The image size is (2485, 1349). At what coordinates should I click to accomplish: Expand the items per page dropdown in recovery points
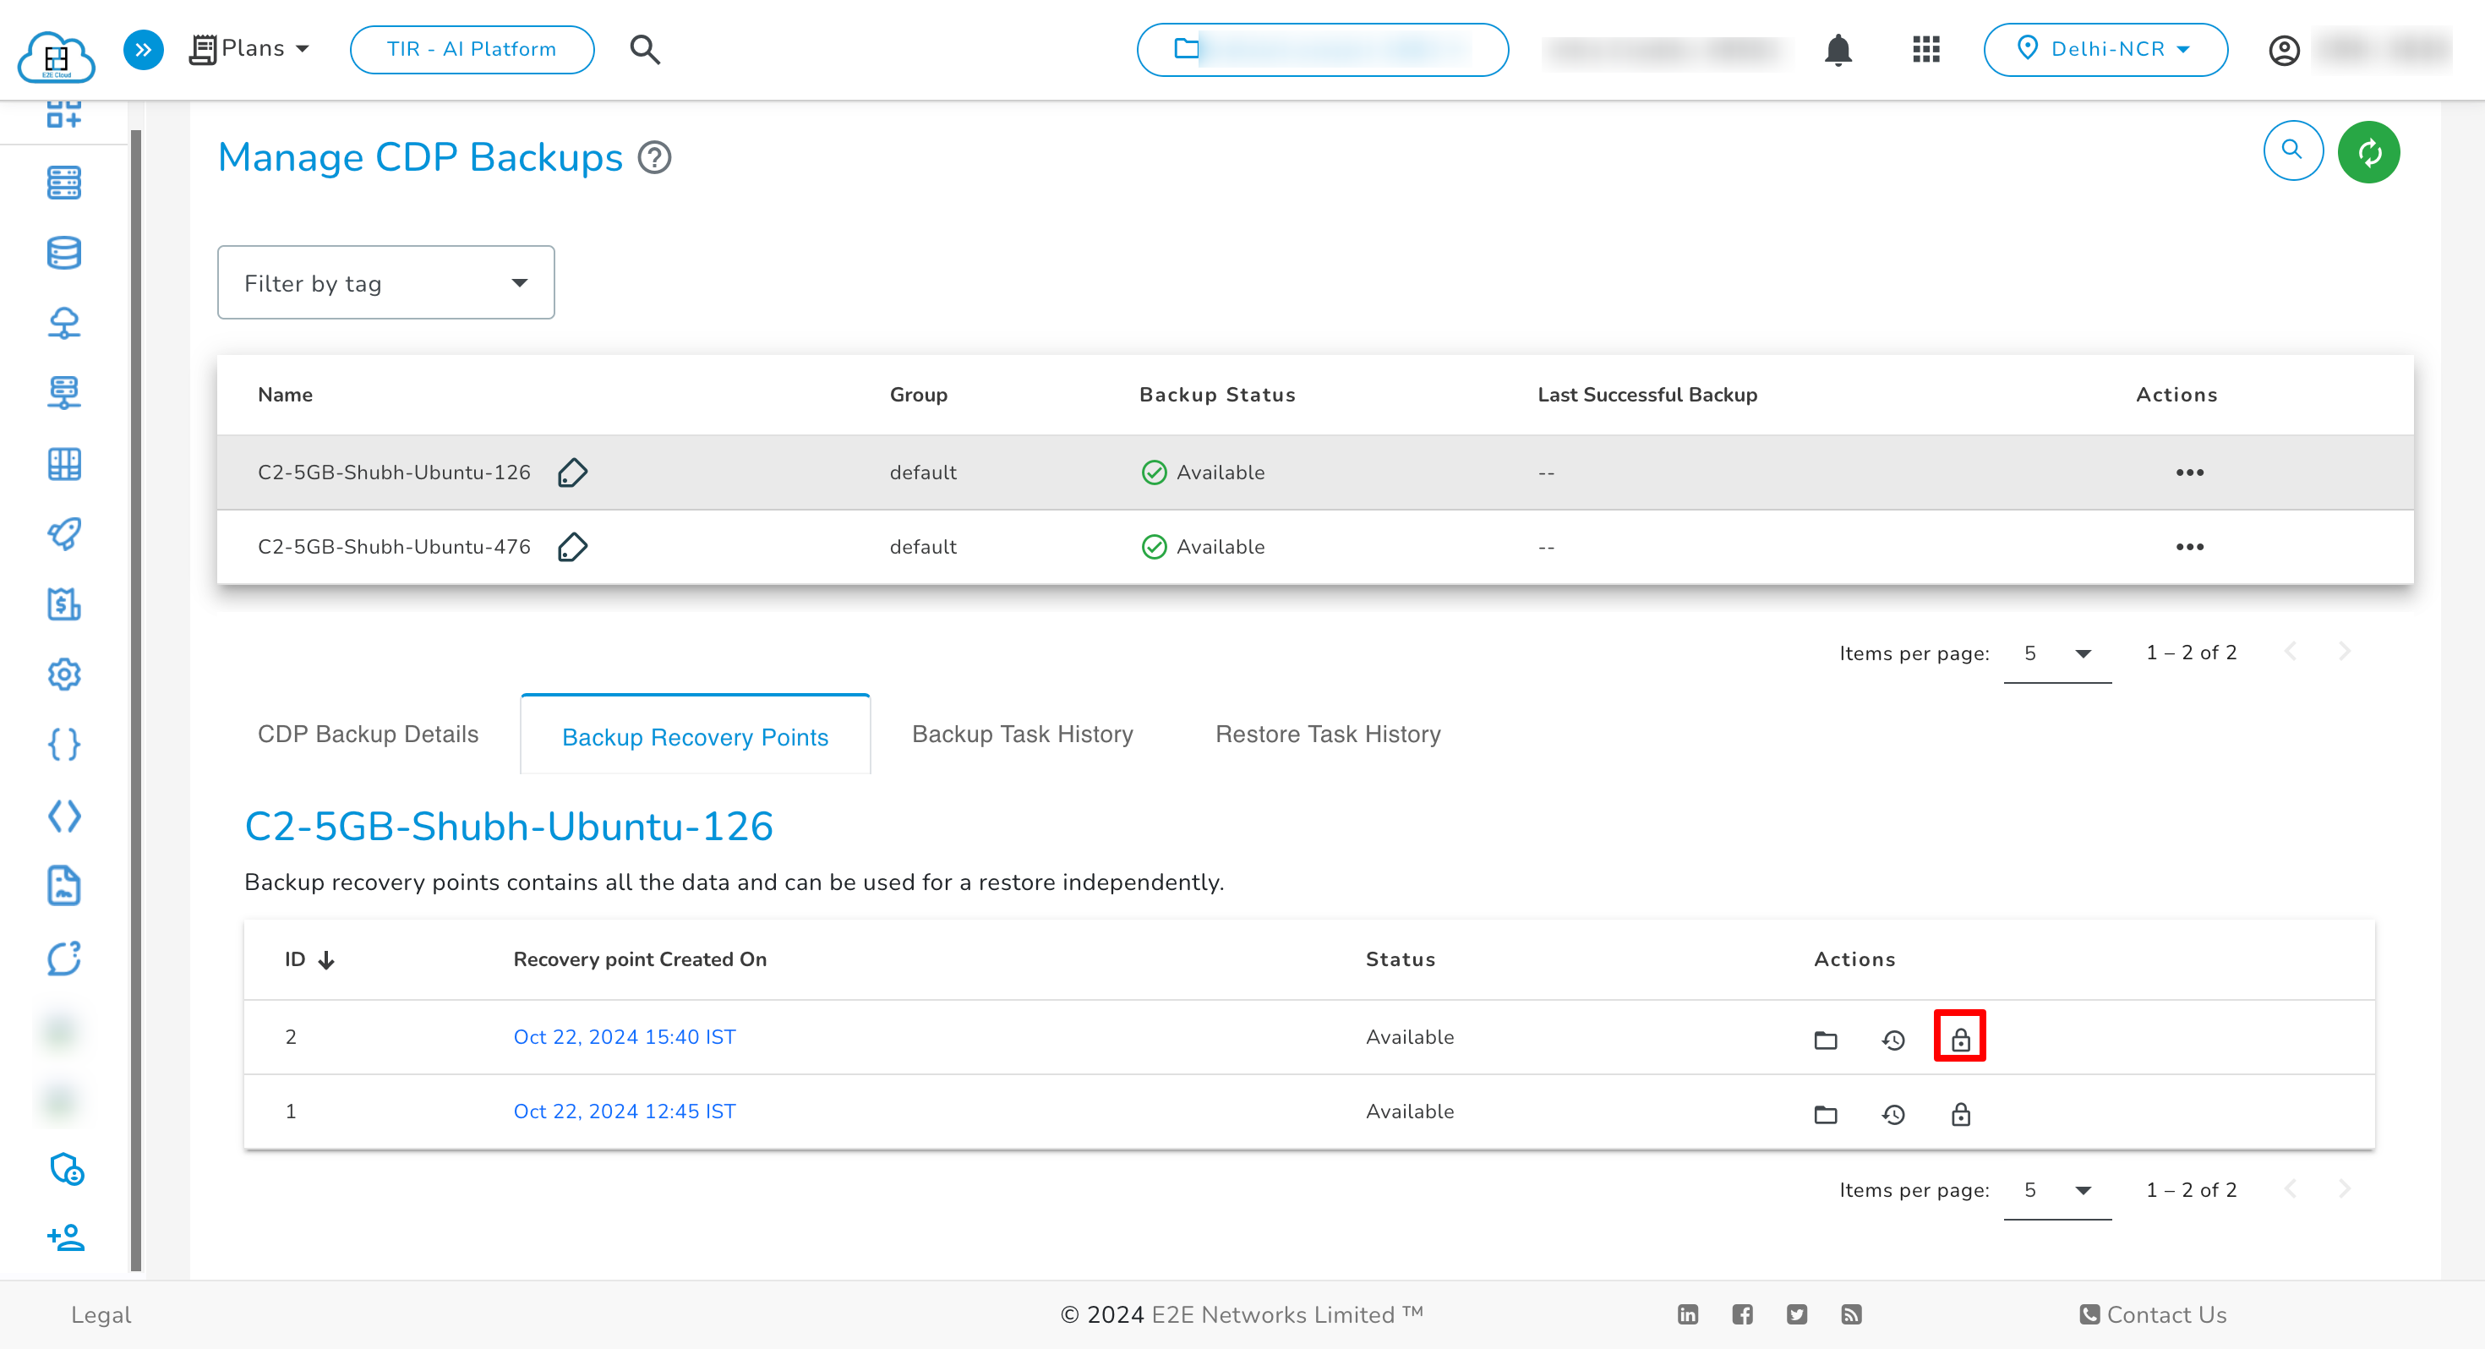(2083, 1189)
